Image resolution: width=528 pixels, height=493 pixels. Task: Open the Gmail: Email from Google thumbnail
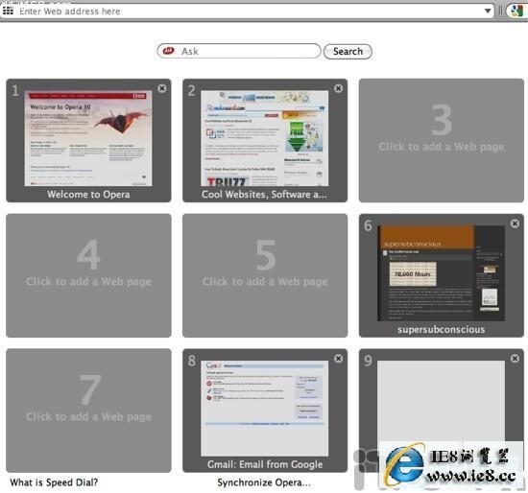[265, 409]
